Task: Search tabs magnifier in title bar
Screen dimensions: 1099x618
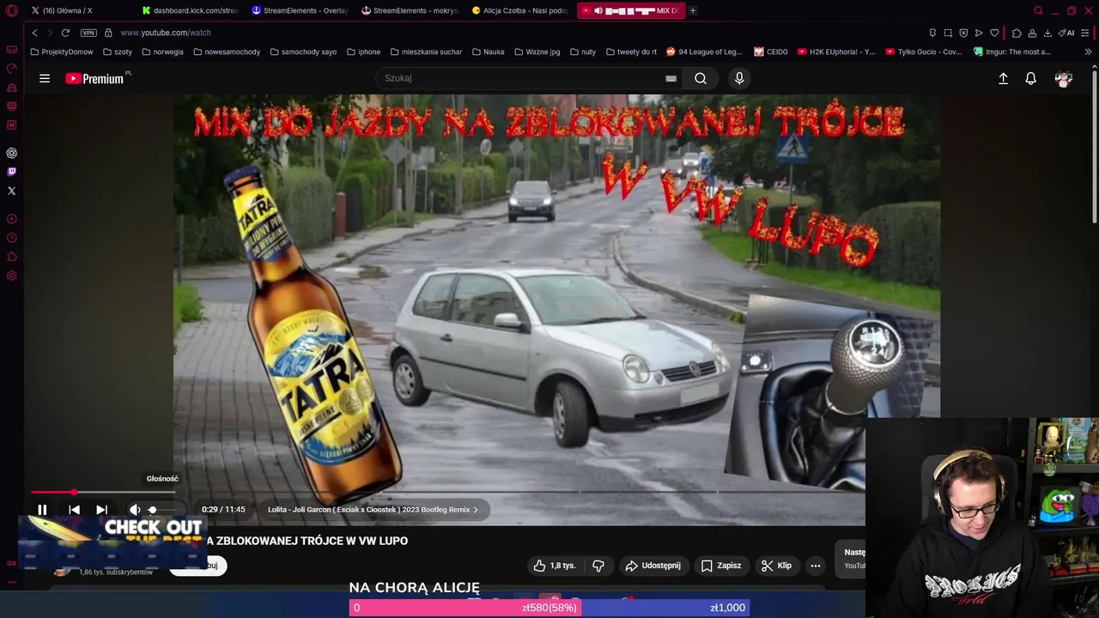Action: click(x=1038, y=10)
